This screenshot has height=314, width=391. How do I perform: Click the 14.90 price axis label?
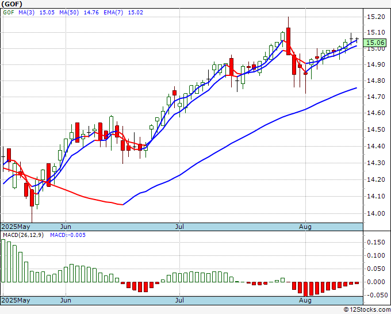[x=376, y=64]
